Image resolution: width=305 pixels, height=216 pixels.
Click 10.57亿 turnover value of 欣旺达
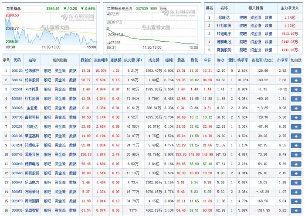[154, 126]
